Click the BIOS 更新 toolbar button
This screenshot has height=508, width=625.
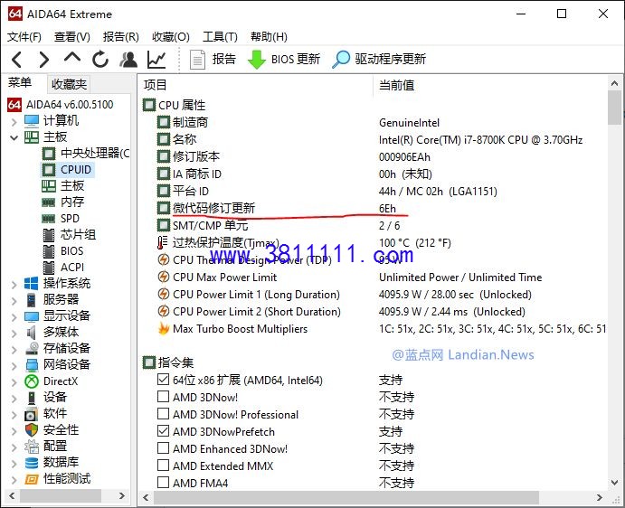tap(284, 60)
